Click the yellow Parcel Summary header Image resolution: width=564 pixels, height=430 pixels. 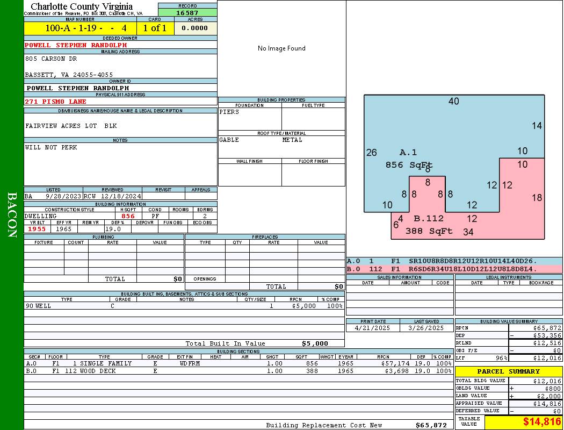click(508, 371)
